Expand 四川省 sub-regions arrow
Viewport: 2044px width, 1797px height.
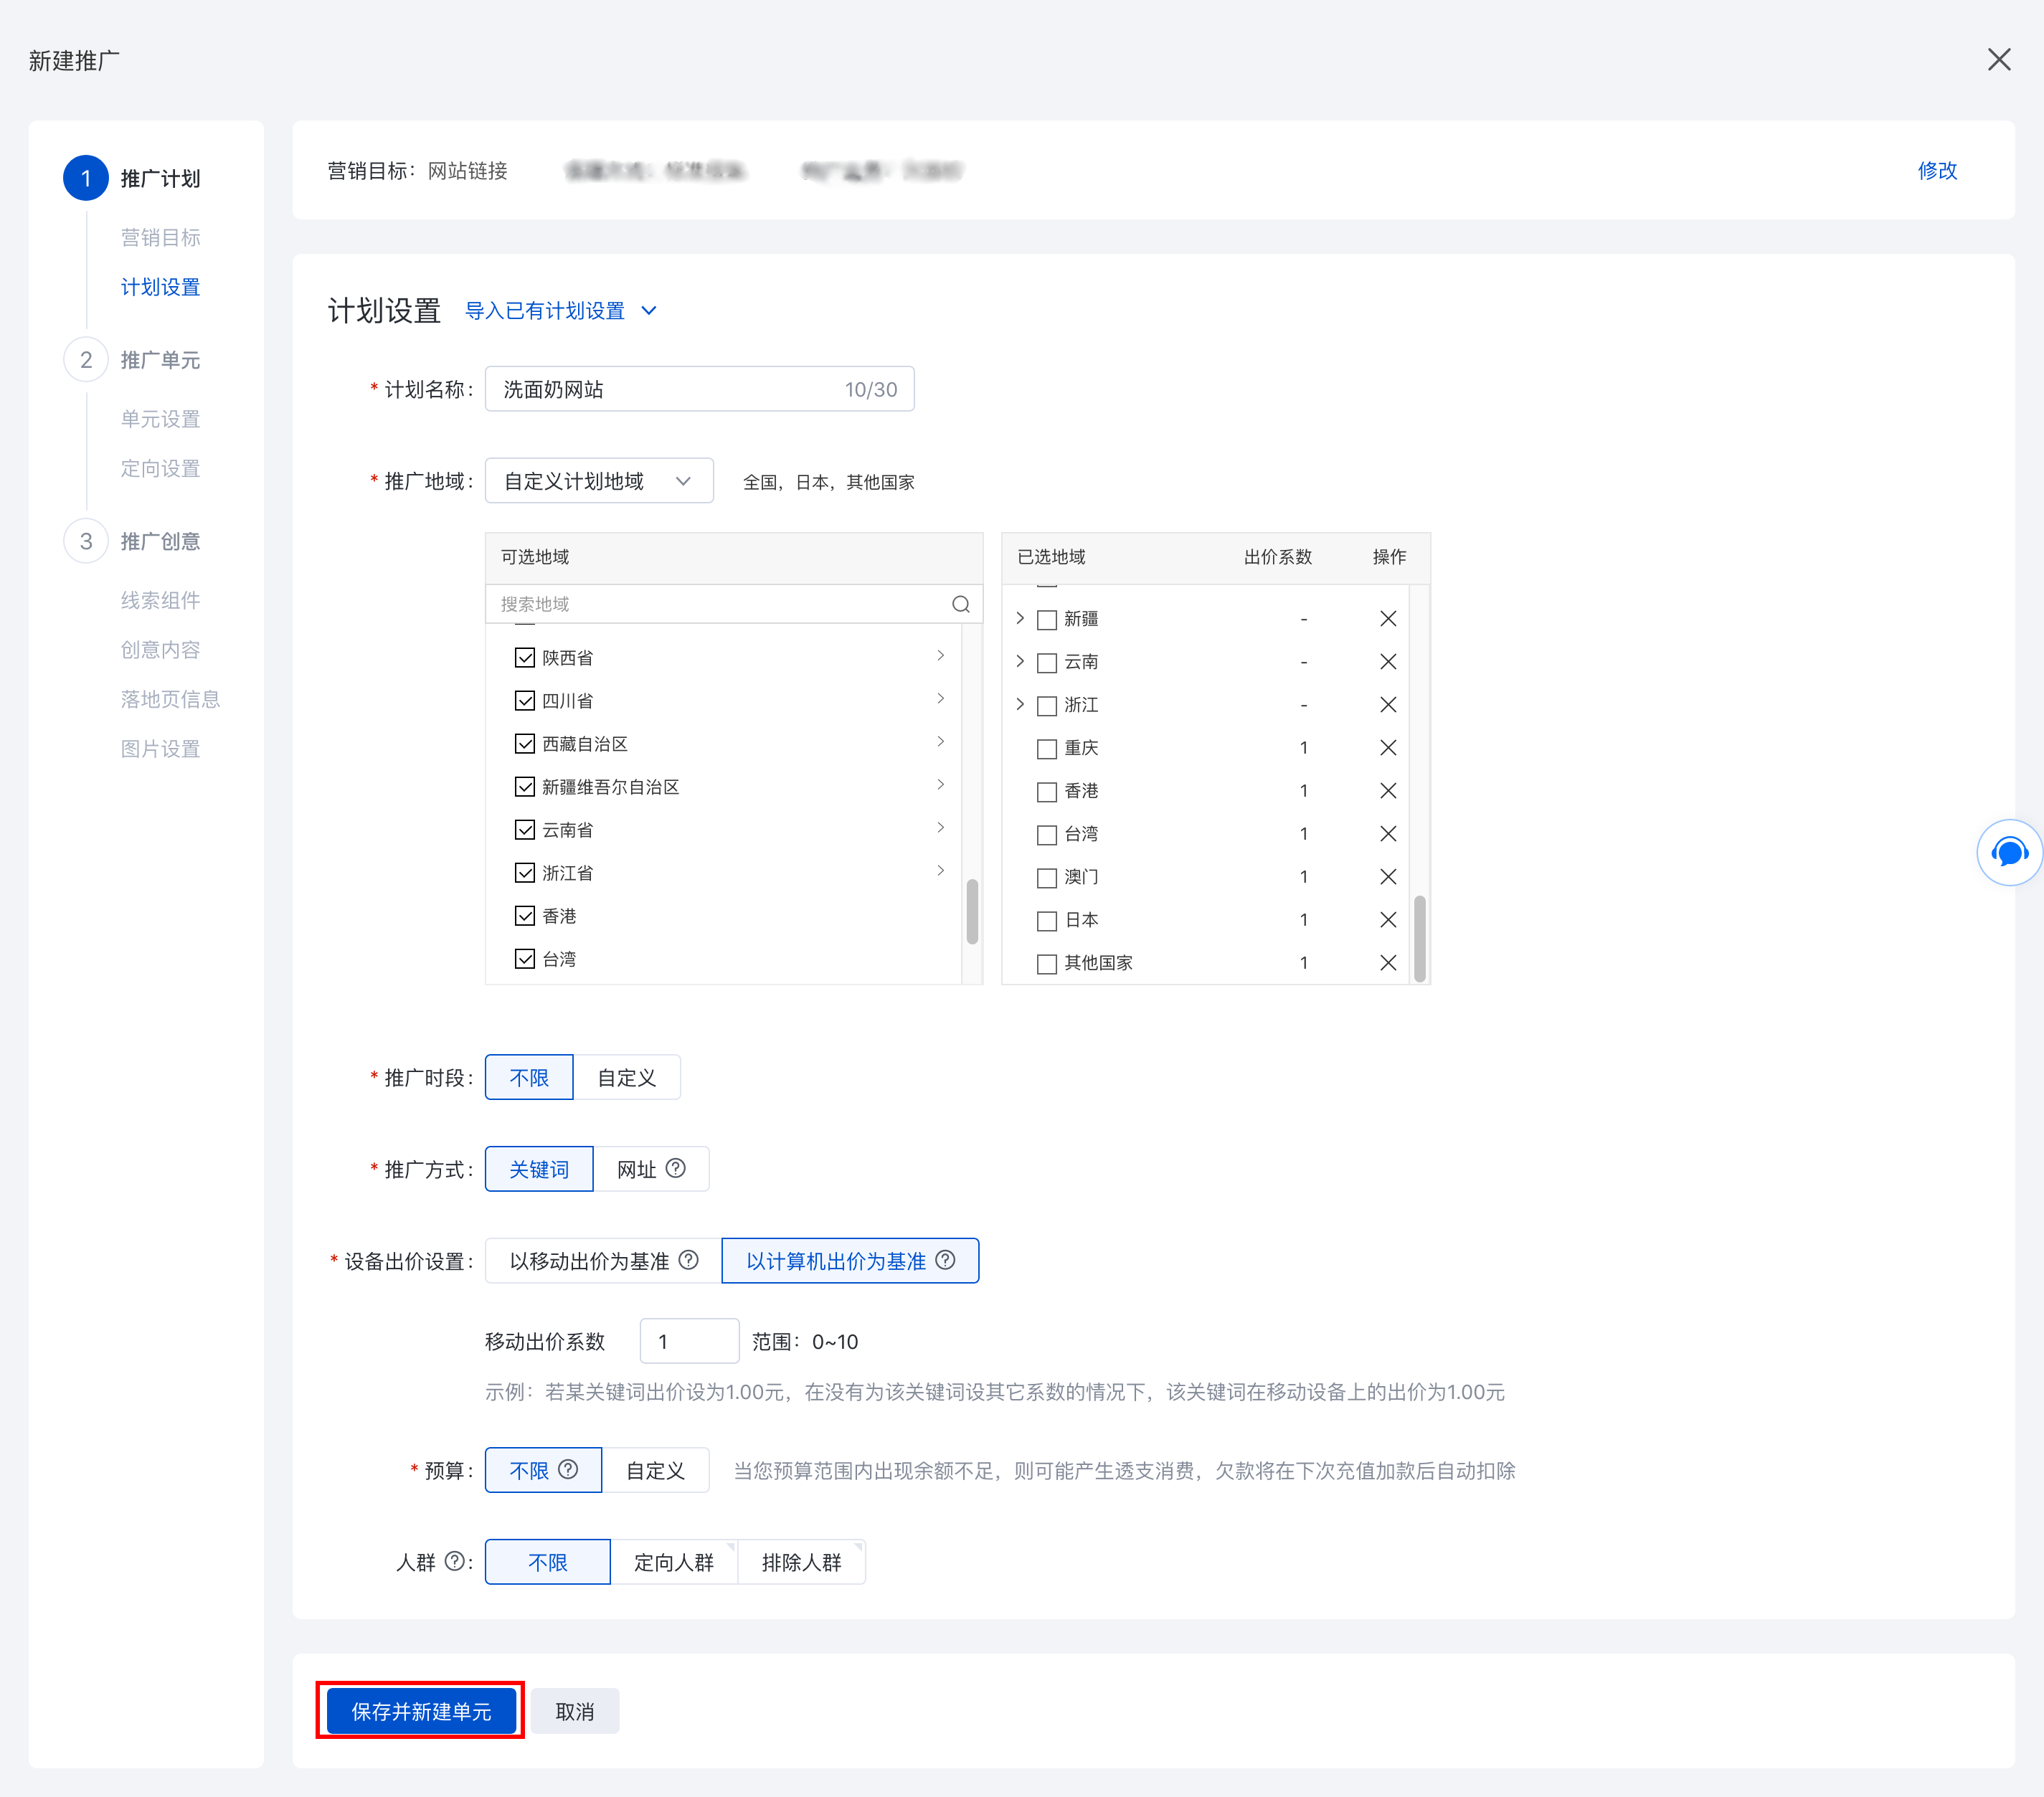click(x=940, y=699)
